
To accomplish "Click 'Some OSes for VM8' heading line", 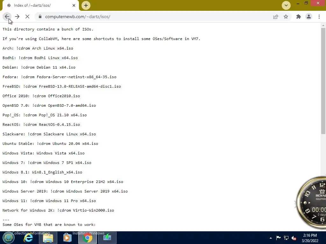I will tap(49, 225).
